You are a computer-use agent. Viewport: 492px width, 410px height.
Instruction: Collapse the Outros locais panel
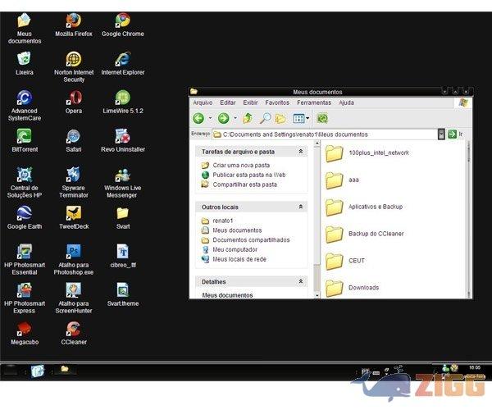click(300, 207)
